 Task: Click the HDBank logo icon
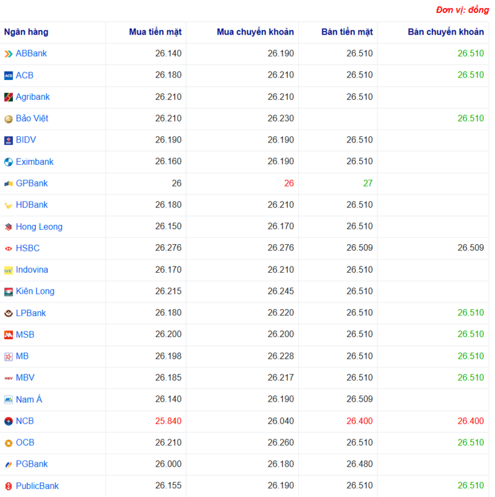point(9,205)
